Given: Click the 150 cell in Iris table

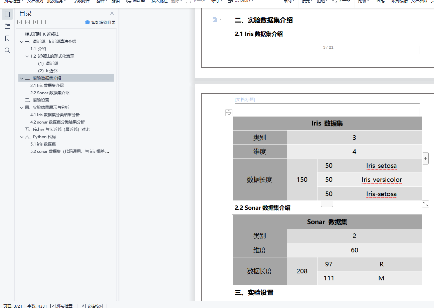Looking at the screenshot, I should (x=302, y=180).
